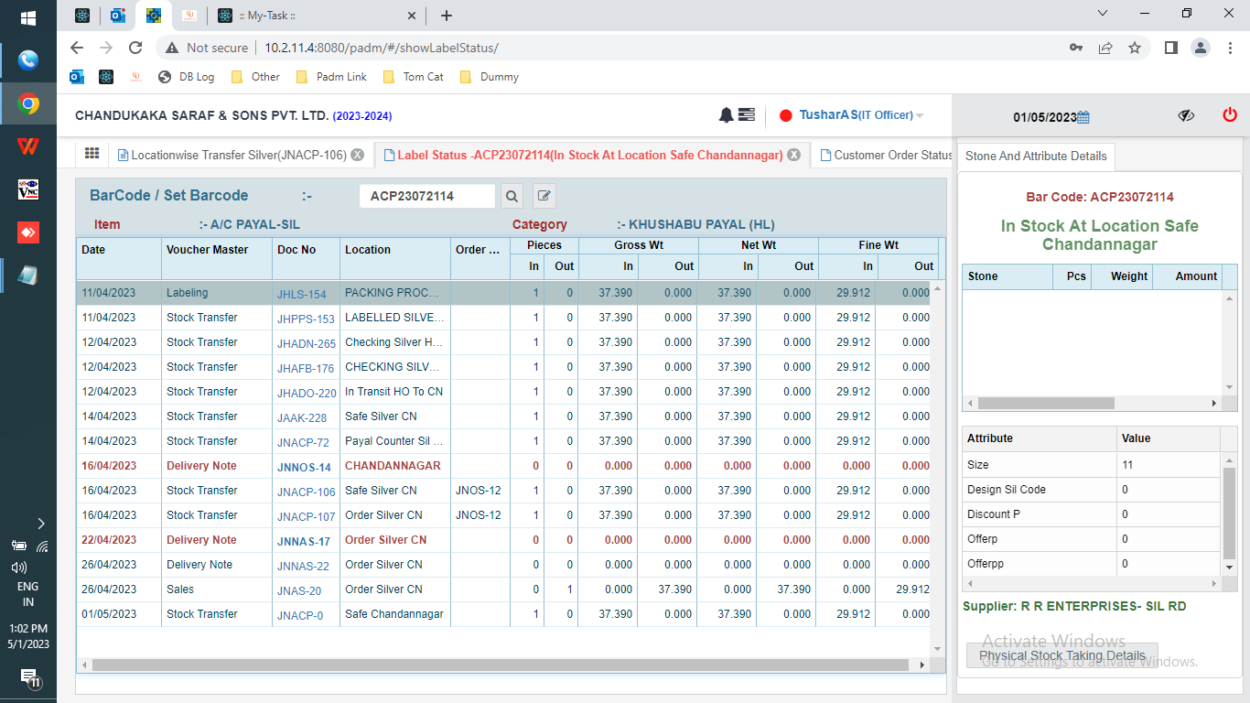The image size is (1250, 703).
Task: Open Chrome three-dot menu
Action: [1230, 48]
